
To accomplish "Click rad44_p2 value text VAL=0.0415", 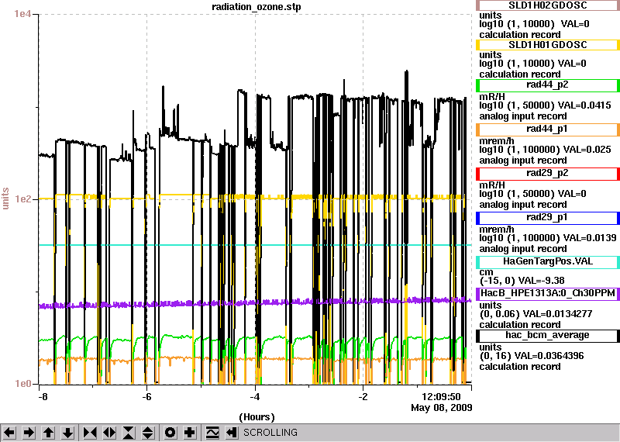I will pyautogui.click(x=585, y=105).
